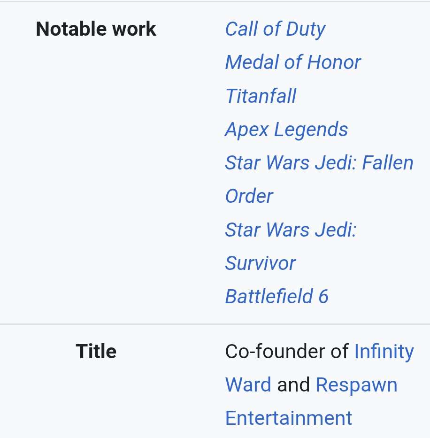The width and height of the screenshot is (430, 438).
Task: Click the word Entertainment in the link
Action: 289,418
